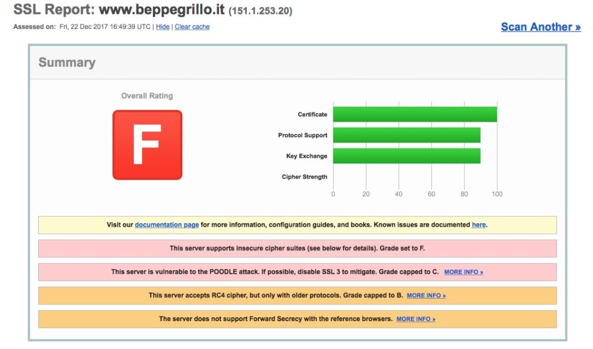
Task: Click the Key Exchange label
Action: [x=307, y=156]
